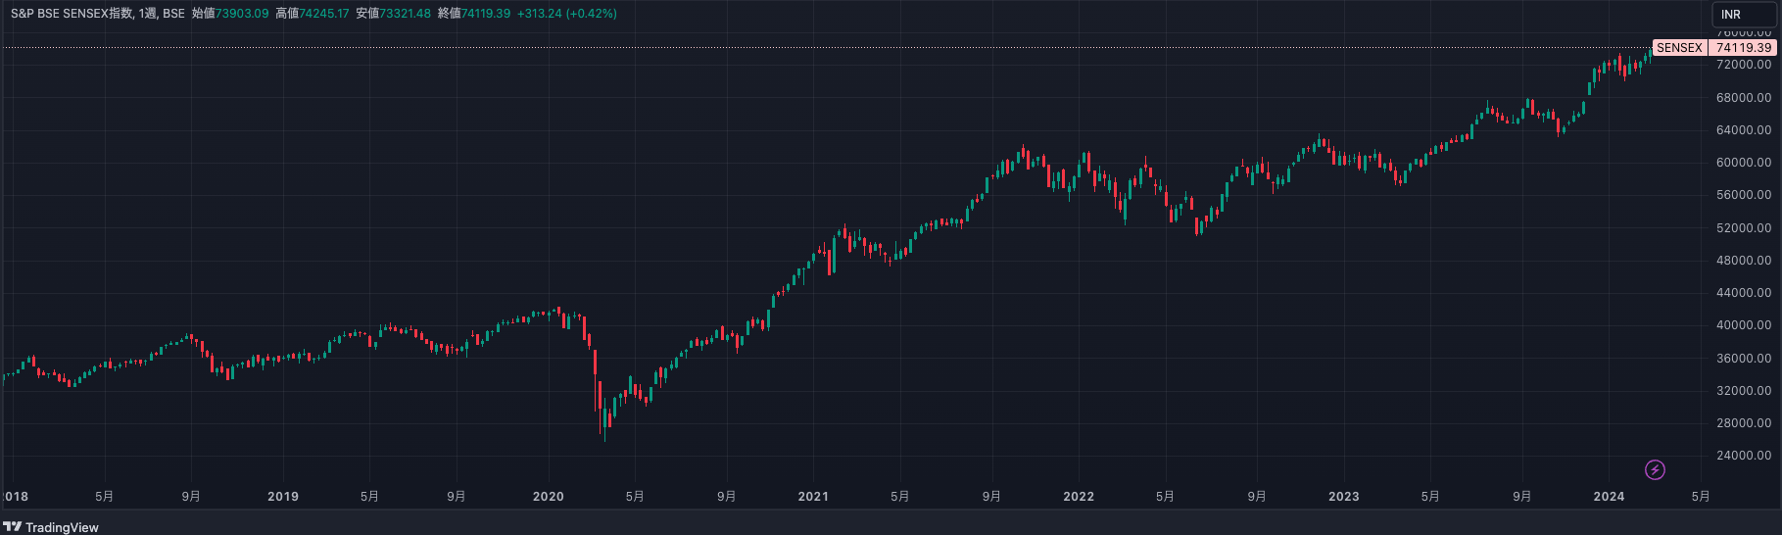The image size is (1782, 535).
Task: Click the 2023 year label on time axis
Action: 1344,497
